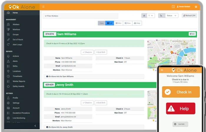Click the Escalation Procedure list icon
The image size is (206, 132).
[x=8, y=113]
